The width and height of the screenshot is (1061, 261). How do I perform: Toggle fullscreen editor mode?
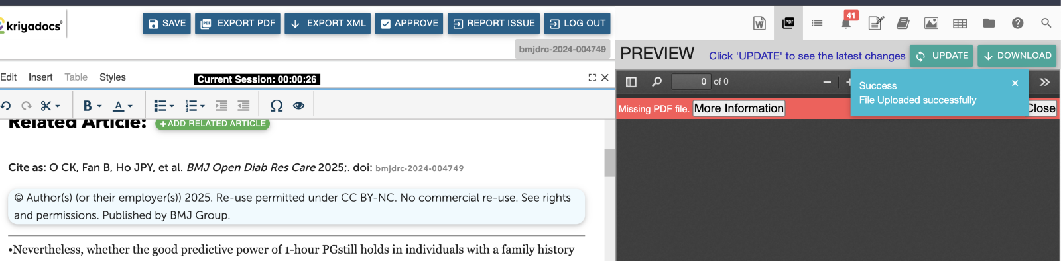click(x=592, y=77)
